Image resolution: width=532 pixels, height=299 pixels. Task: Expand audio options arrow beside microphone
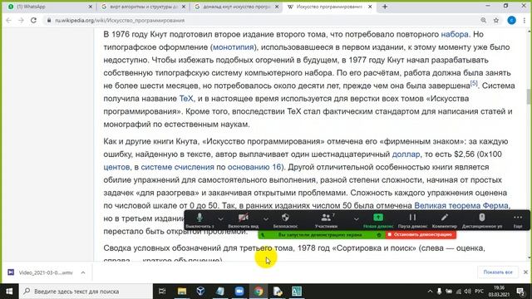(x=220, y=219)
